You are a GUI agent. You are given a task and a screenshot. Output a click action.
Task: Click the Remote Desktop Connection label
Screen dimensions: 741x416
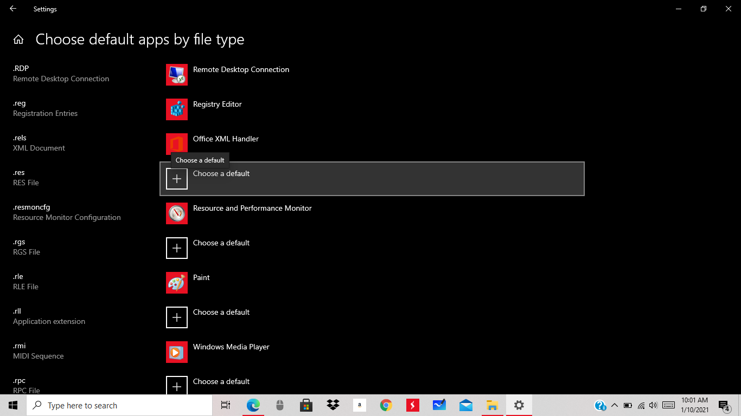[241, 69]
